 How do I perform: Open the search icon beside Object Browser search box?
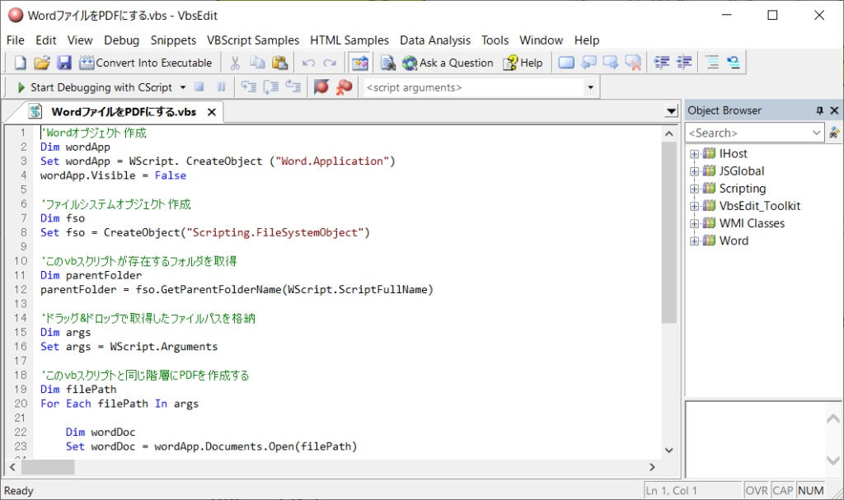point(834,132)
